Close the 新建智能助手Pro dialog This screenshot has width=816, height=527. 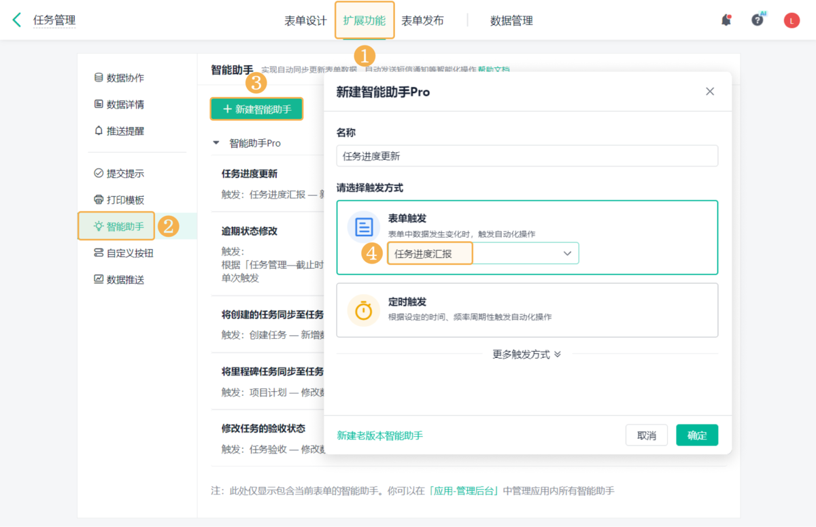coord(710,92)
